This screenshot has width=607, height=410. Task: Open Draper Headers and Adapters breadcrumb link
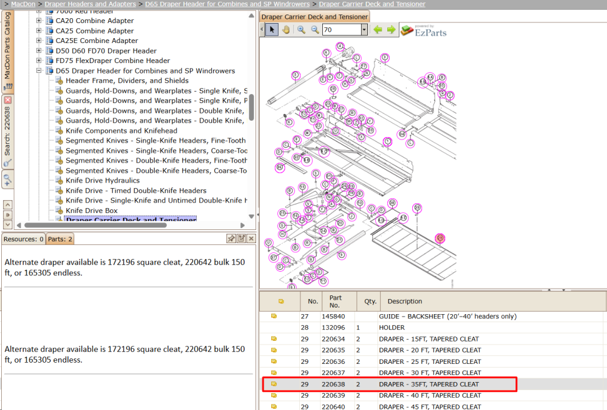pyautogui.click(x=90, y=4)
